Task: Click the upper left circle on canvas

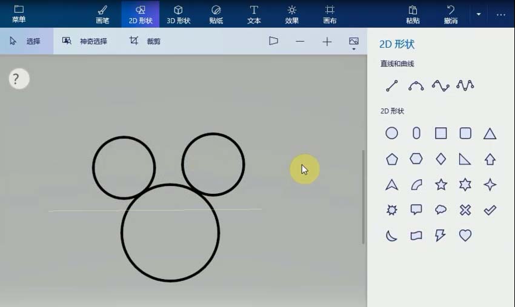Action: pos(124,168)
